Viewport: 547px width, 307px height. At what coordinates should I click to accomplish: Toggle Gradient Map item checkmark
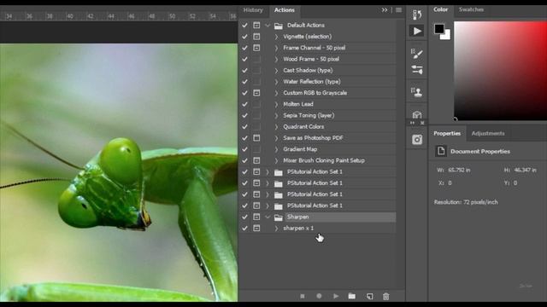click(x=244, y=149)
